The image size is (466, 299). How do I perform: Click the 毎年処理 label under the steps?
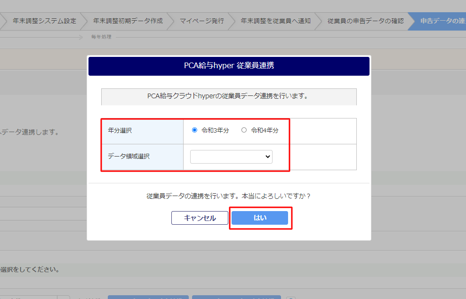click(101, 37)
